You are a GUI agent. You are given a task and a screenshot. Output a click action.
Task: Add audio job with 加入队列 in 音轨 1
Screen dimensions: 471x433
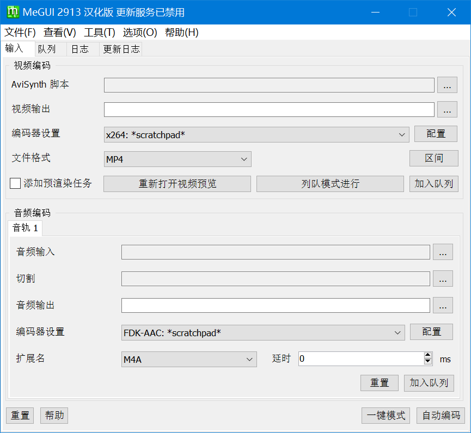(x=429, y=383)
